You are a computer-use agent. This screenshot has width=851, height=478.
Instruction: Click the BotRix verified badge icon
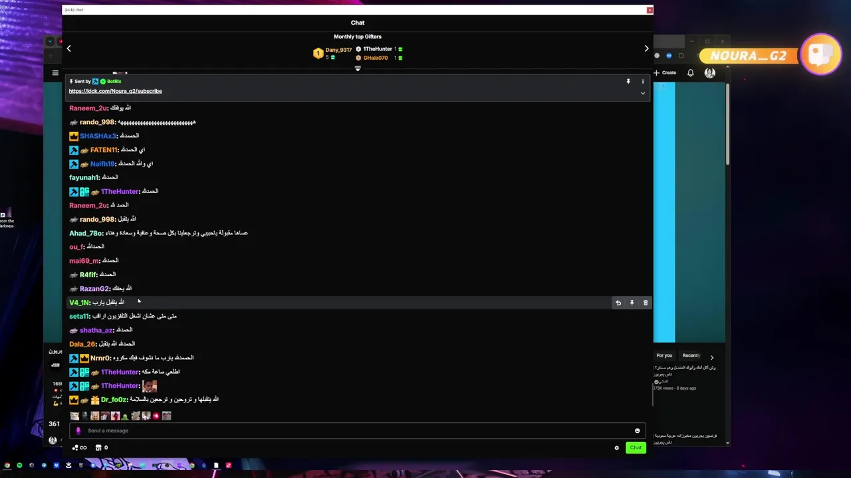point(103,81)
